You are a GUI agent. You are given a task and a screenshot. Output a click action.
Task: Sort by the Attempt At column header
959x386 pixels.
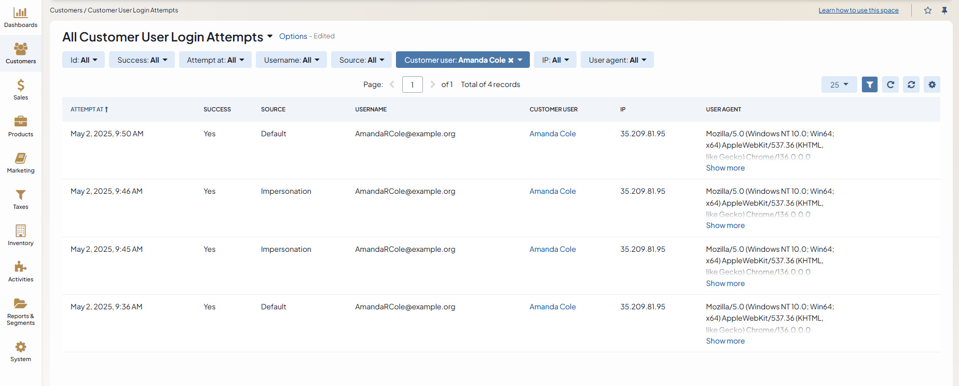89,109
